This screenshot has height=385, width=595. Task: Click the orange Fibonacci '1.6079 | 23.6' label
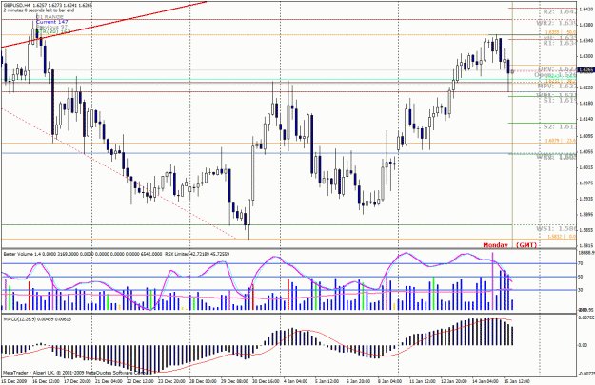click(561, 141)
